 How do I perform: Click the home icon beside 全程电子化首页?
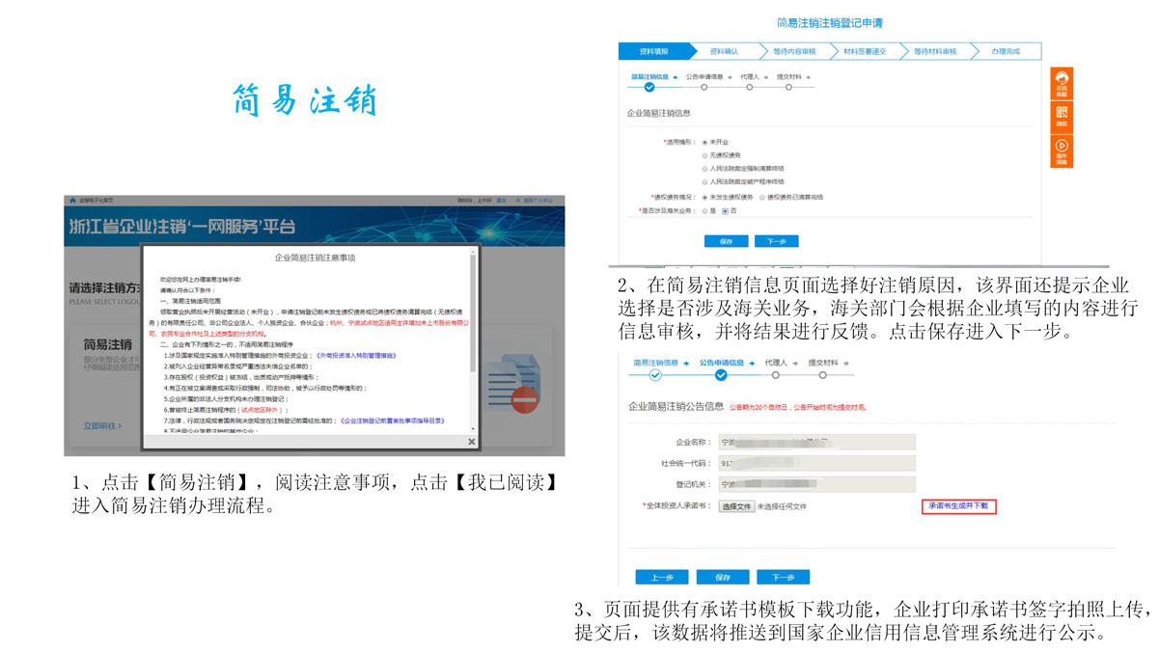(x=71, y=201)
